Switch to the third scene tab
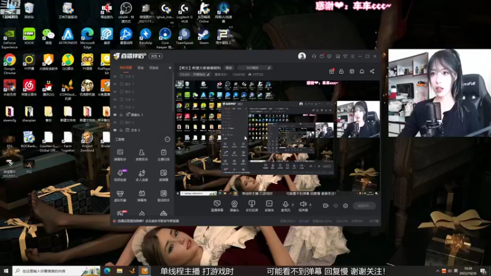This screenshot has height=276, width=491. coord(154,67)
